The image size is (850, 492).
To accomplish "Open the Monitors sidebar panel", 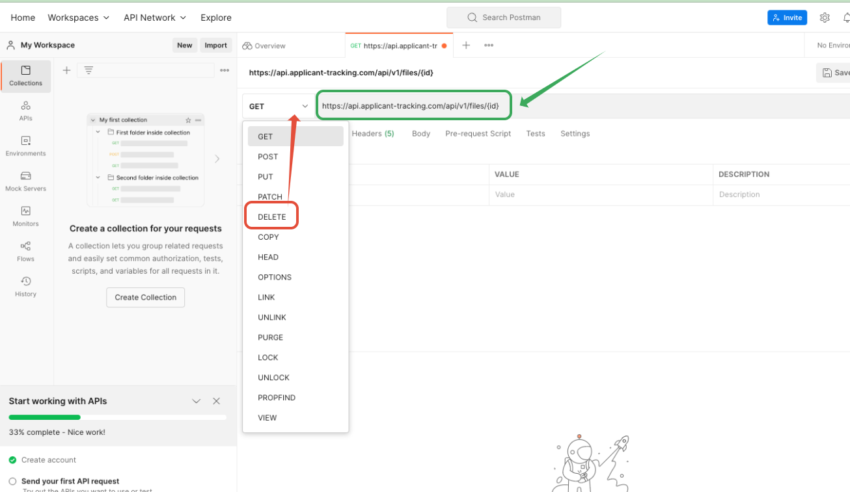I will coord(26,216).
